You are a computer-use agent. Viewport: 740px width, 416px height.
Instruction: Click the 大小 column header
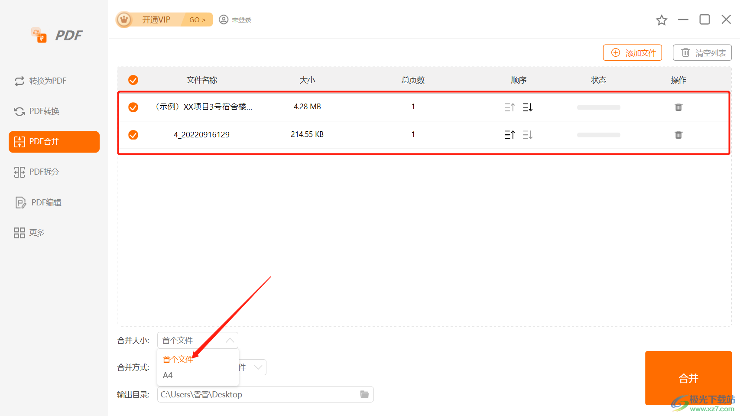[x=307, y=80]
